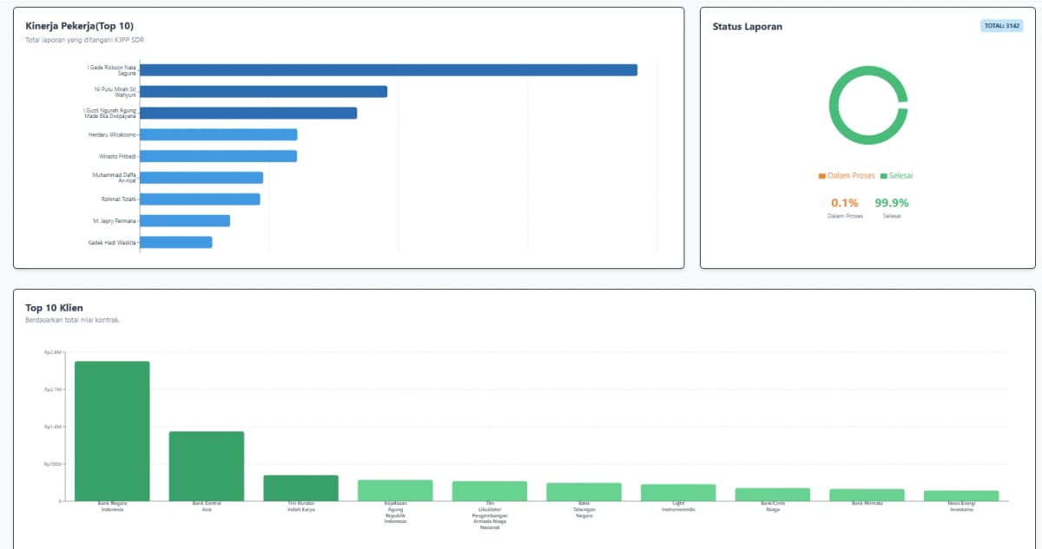Click the Kinerja Pekerja(Top 10) panel title

click(x=80, y=26)
